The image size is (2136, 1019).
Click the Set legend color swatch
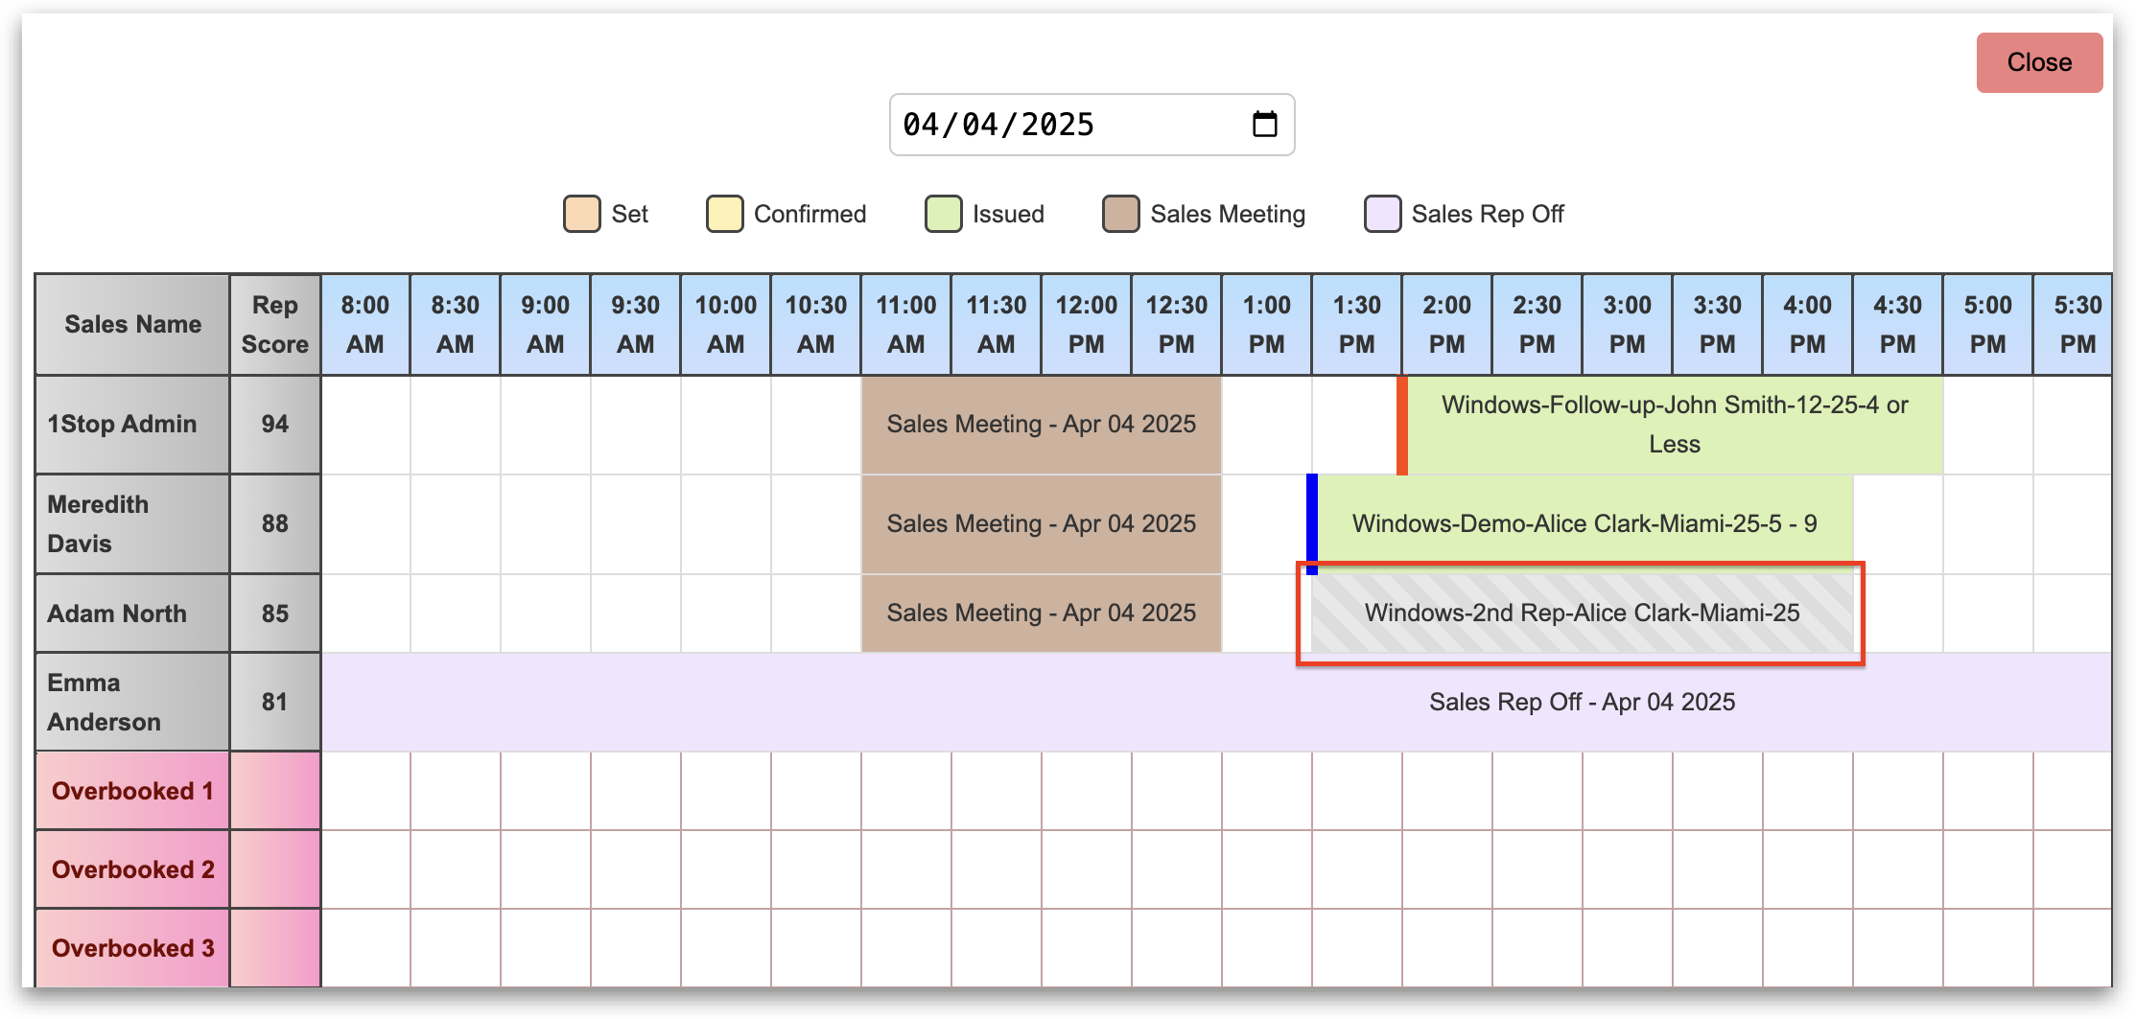[581, 214]
